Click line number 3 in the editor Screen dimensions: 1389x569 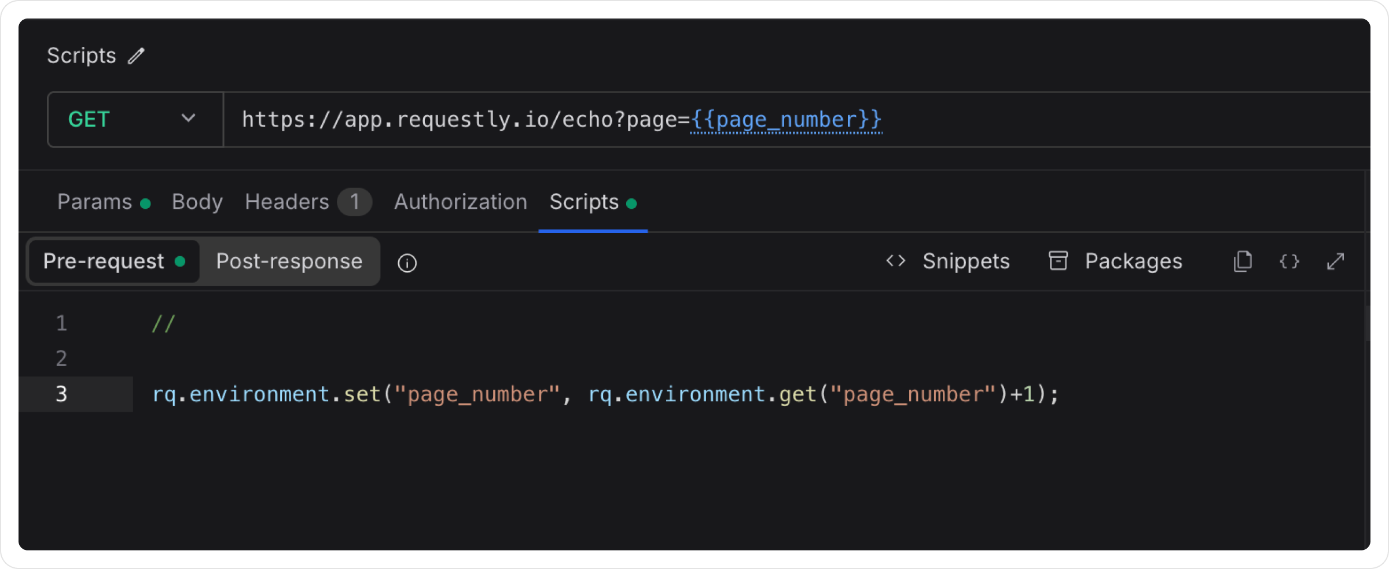coord(61,394)
